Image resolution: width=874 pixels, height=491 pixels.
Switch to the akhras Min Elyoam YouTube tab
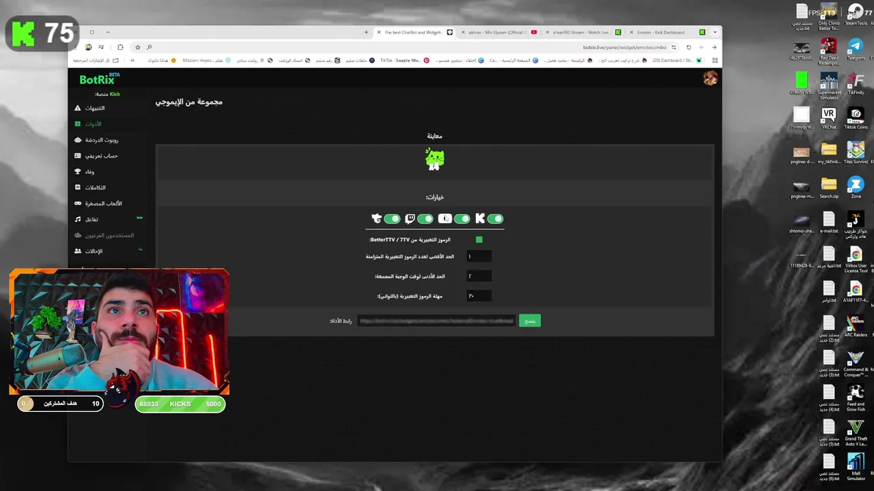501,32
